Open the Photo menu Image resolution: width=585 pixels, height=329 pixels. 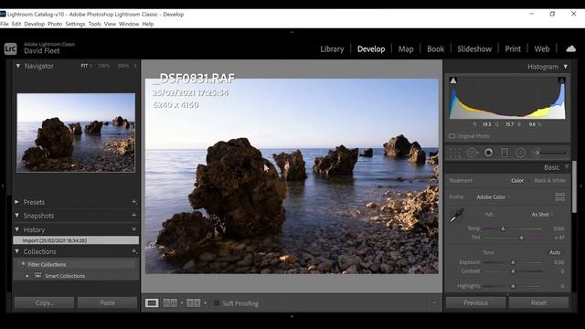[x=55, y=24]
